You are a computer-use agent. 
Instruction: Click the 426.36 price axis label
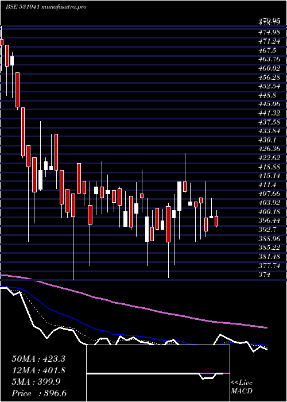[269, 148]
